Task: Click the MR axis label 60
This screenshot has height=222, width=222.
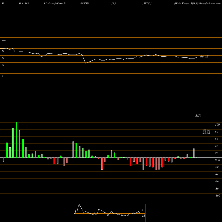Action: [217, 139]
